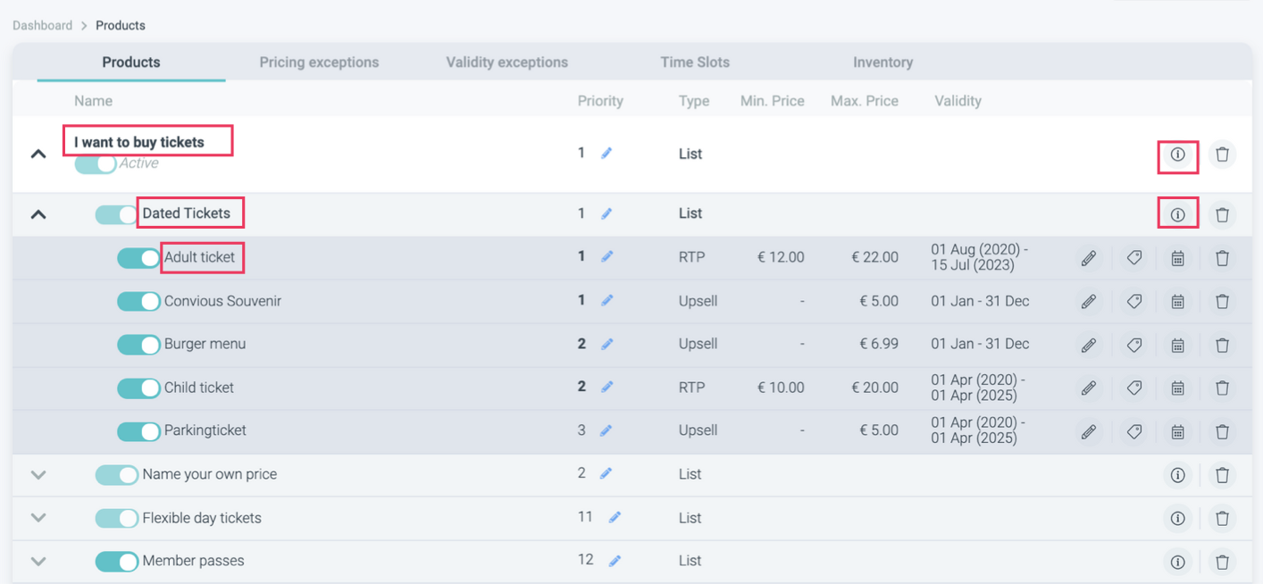Open the Time Slots tab

pos(695,63)
